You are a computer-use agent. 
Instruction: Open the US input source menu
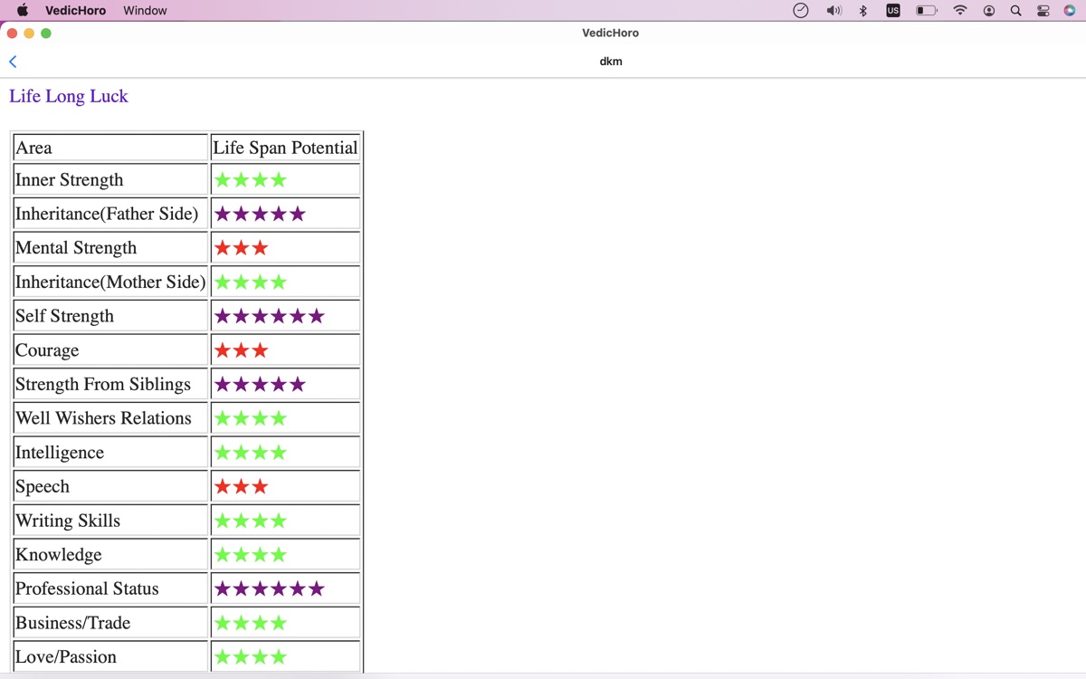pyautogui.click(x=893, y=11)
